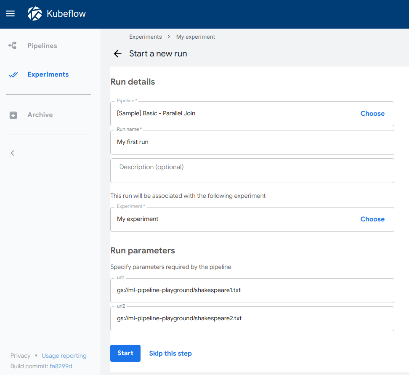Click the Pipelines sidebar icon

(x=13, y=45)
